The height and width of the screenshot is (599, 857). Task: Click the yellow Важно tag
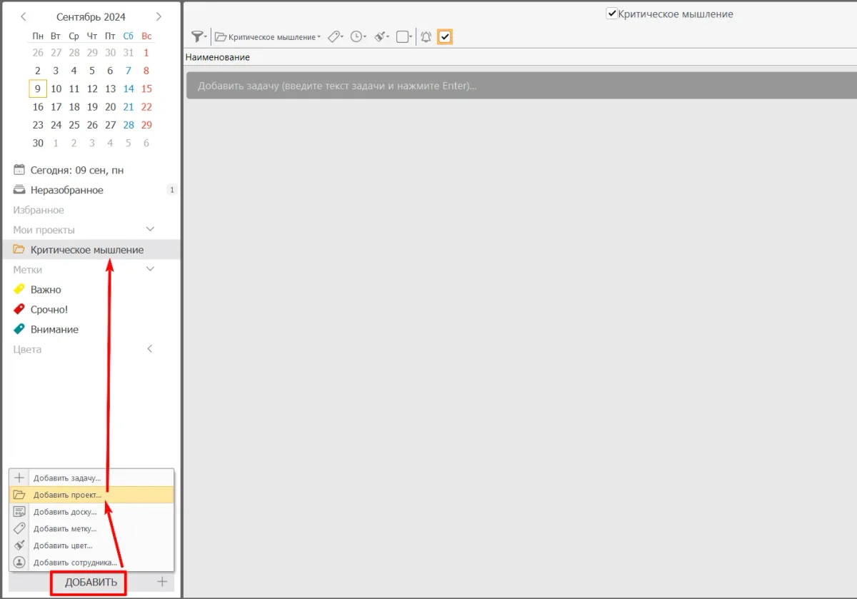click(45, 290)
